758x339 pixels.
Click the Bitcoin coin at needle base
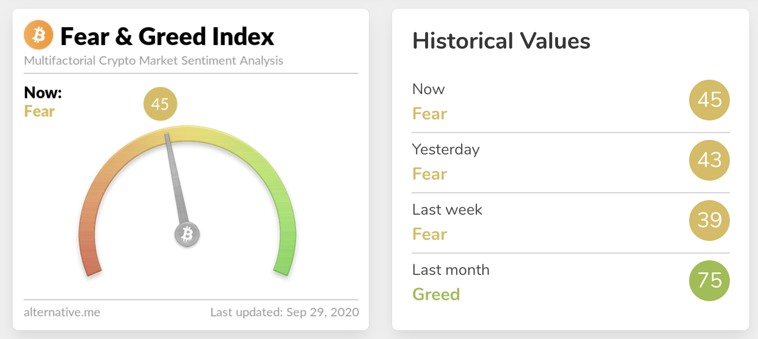[187, 235]
